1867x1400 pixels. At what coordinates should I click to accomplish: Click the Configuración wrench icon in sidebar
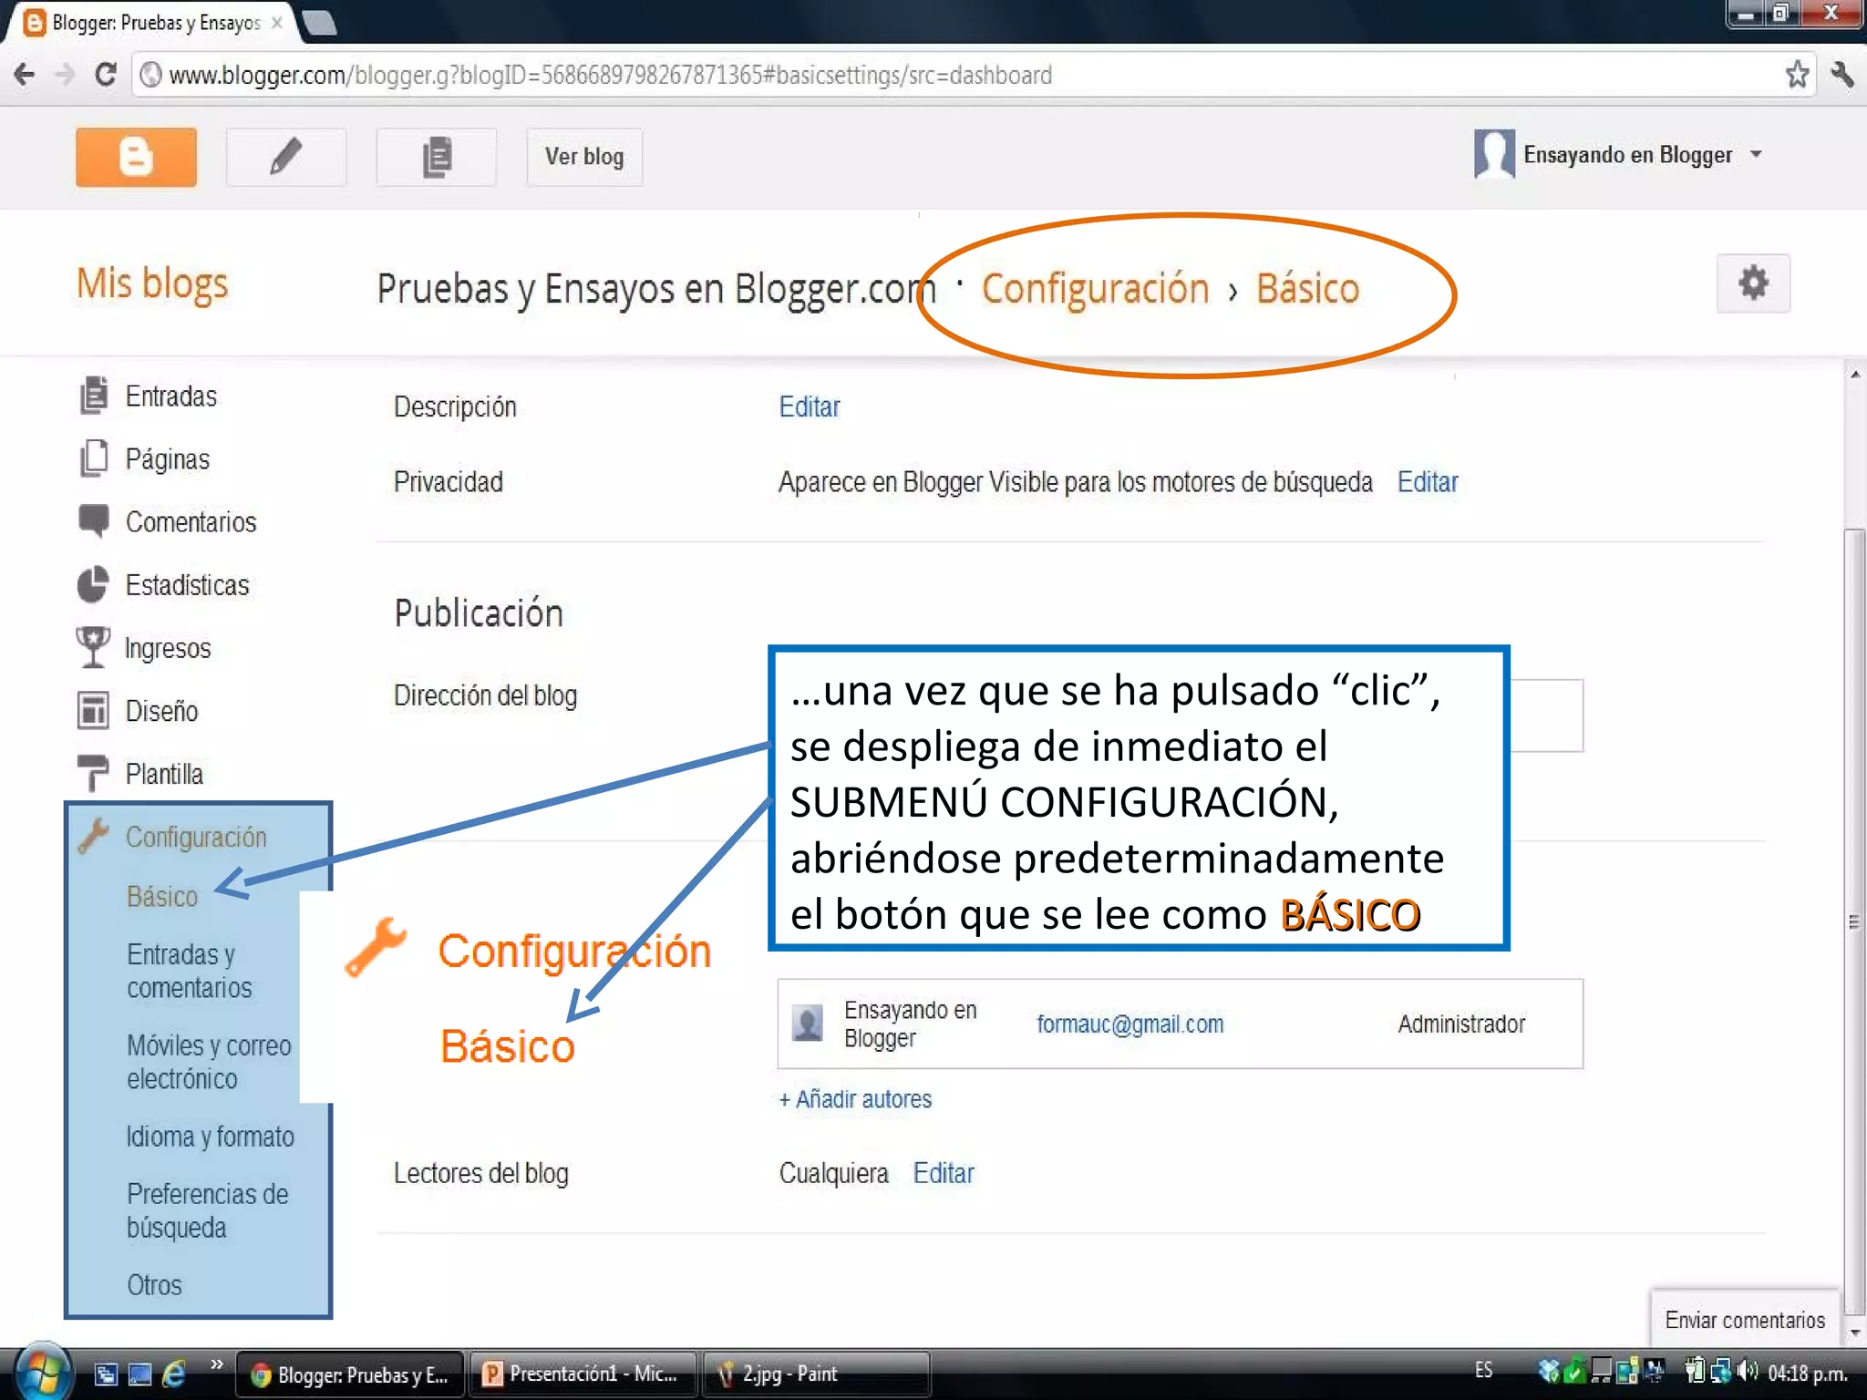click(93, 836)
